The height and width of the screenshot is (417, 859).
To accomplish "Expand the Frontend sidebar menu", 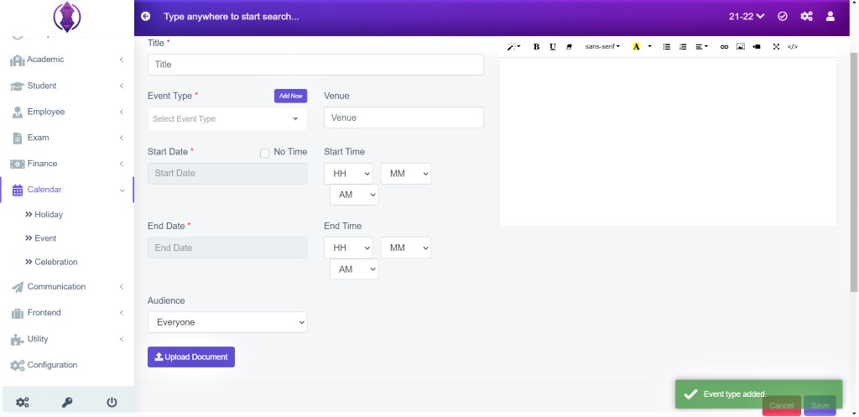I will (x=67, y=313).
